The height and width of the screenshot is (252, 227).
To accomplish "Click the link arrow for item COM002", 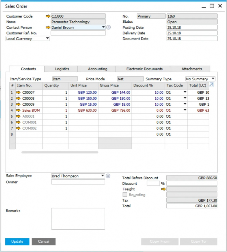I will click(x=18, y=128).
